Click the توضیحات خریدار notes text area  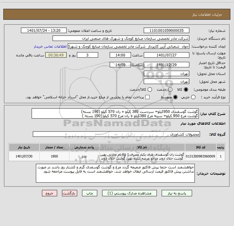[x=115, y=173]
